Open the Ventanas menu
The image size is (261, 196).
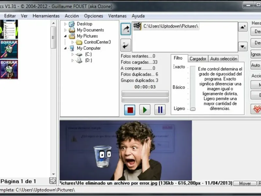[x=117, y=16]
